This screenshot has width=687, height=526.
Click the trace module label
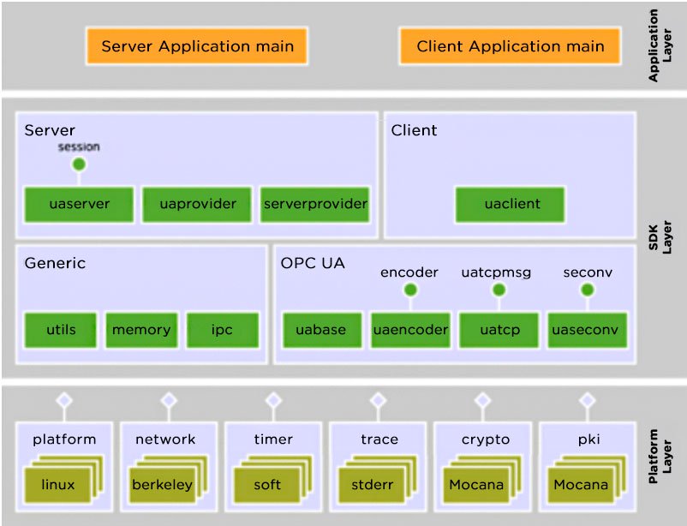pyautogui.click(x=379, y=439)
